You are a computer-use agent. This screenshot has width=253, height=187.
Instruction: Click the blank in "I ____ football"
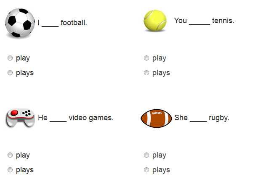pyautogui.click(x=50, y=24)
